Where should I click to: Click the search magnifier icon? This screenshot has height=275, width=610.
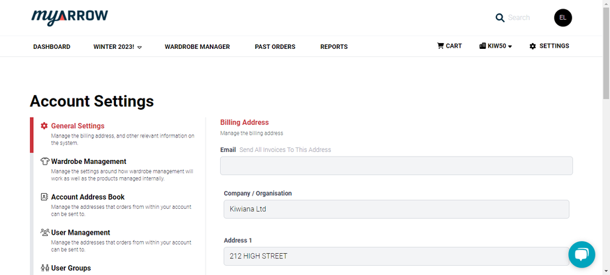click(500, 18)
